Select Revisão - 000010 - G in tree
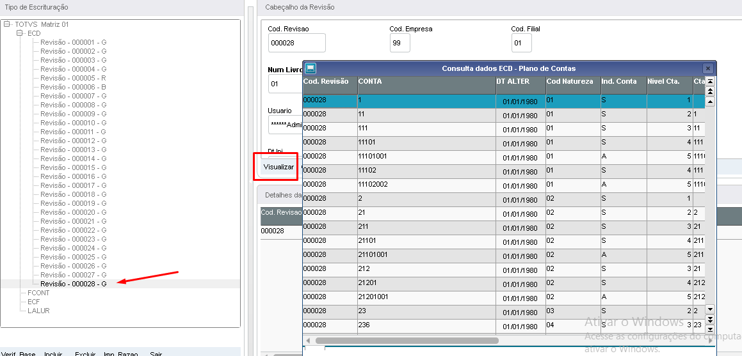The image size is (742, 356). point(74,123)
